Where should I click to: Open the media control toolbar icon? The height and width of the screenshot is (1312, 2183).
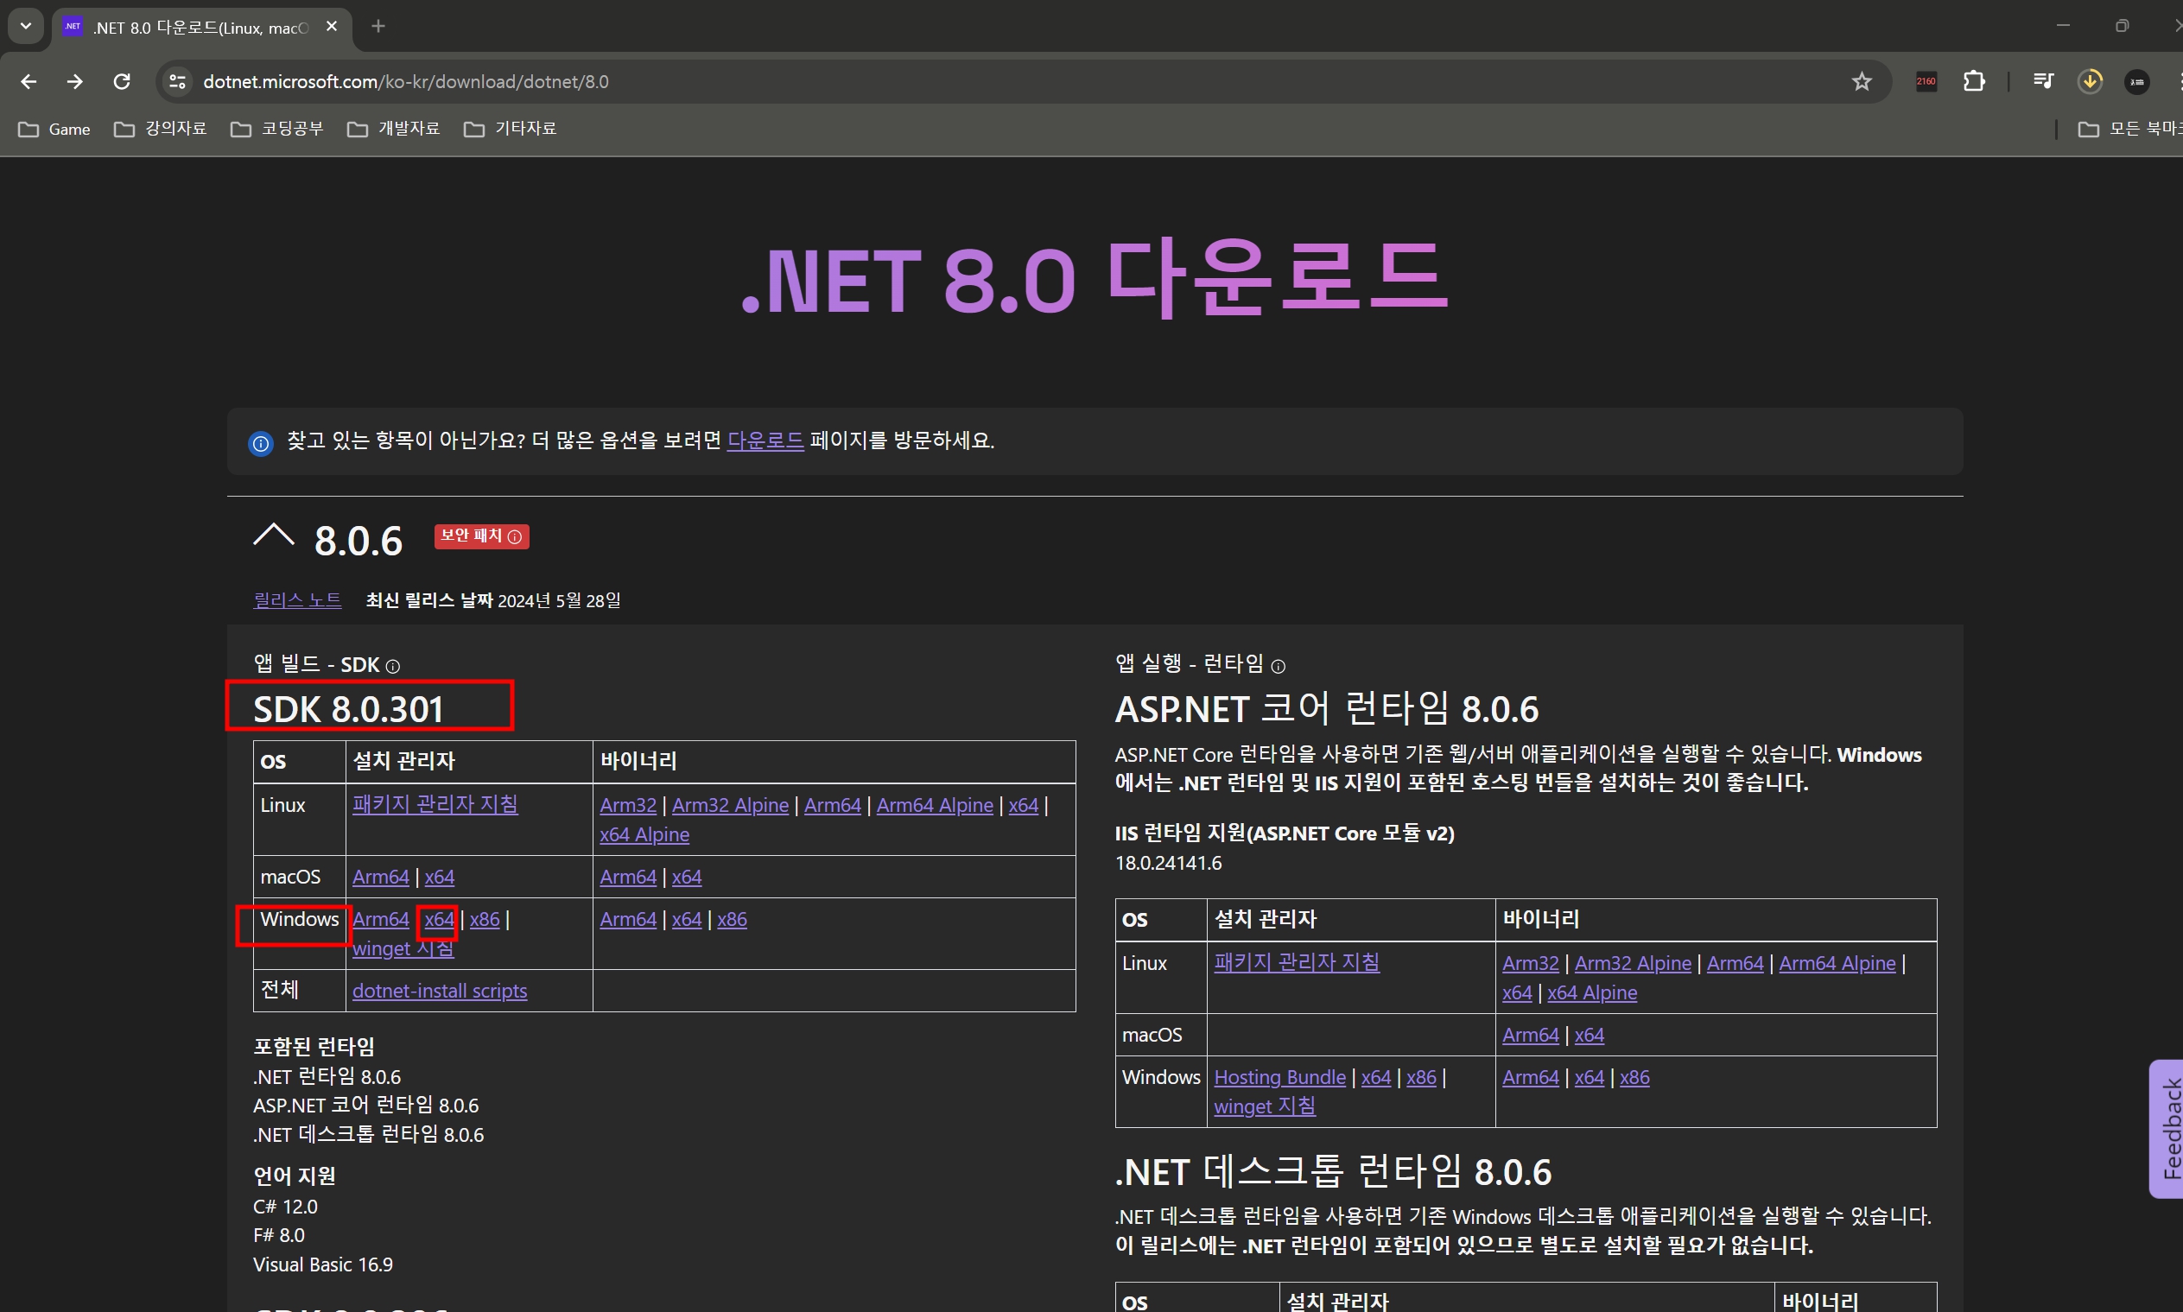coord(2042,81)
